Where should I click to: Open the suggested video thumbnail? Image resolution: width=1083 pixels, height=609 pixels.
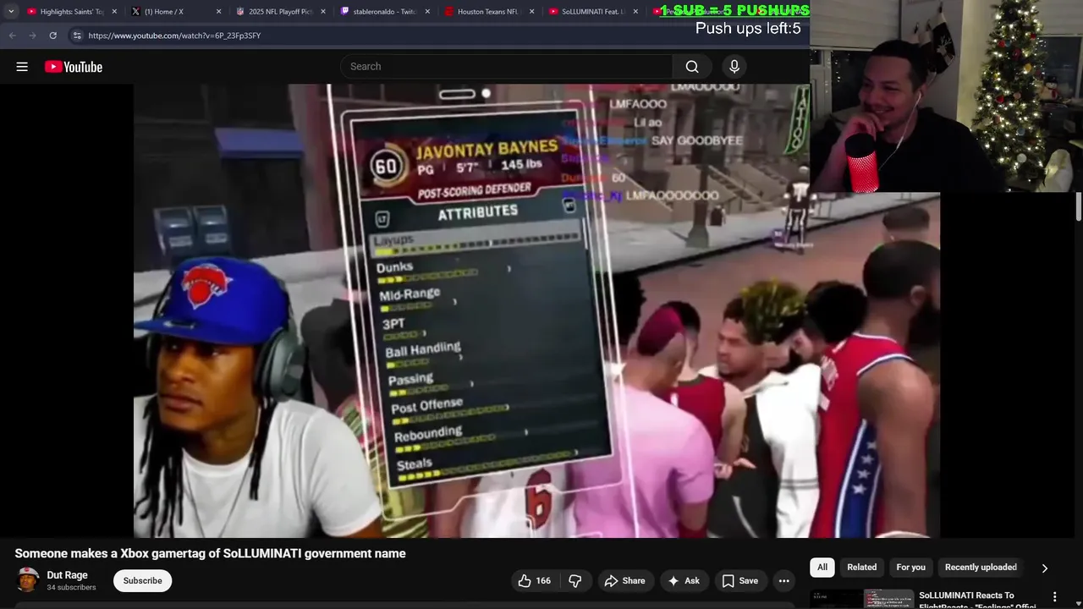tap(861, 599)
